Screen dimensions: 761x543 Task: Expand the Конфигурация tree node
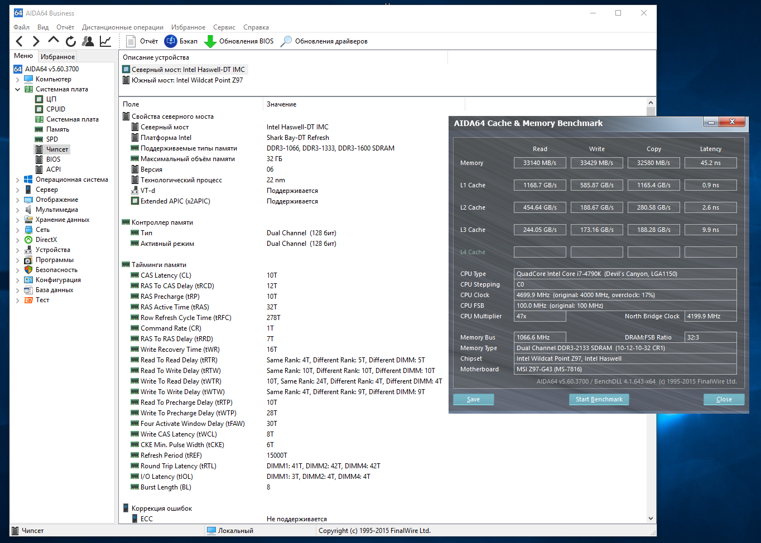(18, 280)
